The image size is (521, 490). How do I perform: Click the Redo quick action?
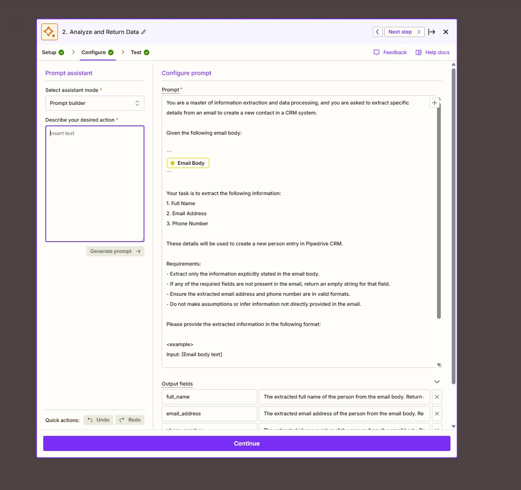coord(130,420)
